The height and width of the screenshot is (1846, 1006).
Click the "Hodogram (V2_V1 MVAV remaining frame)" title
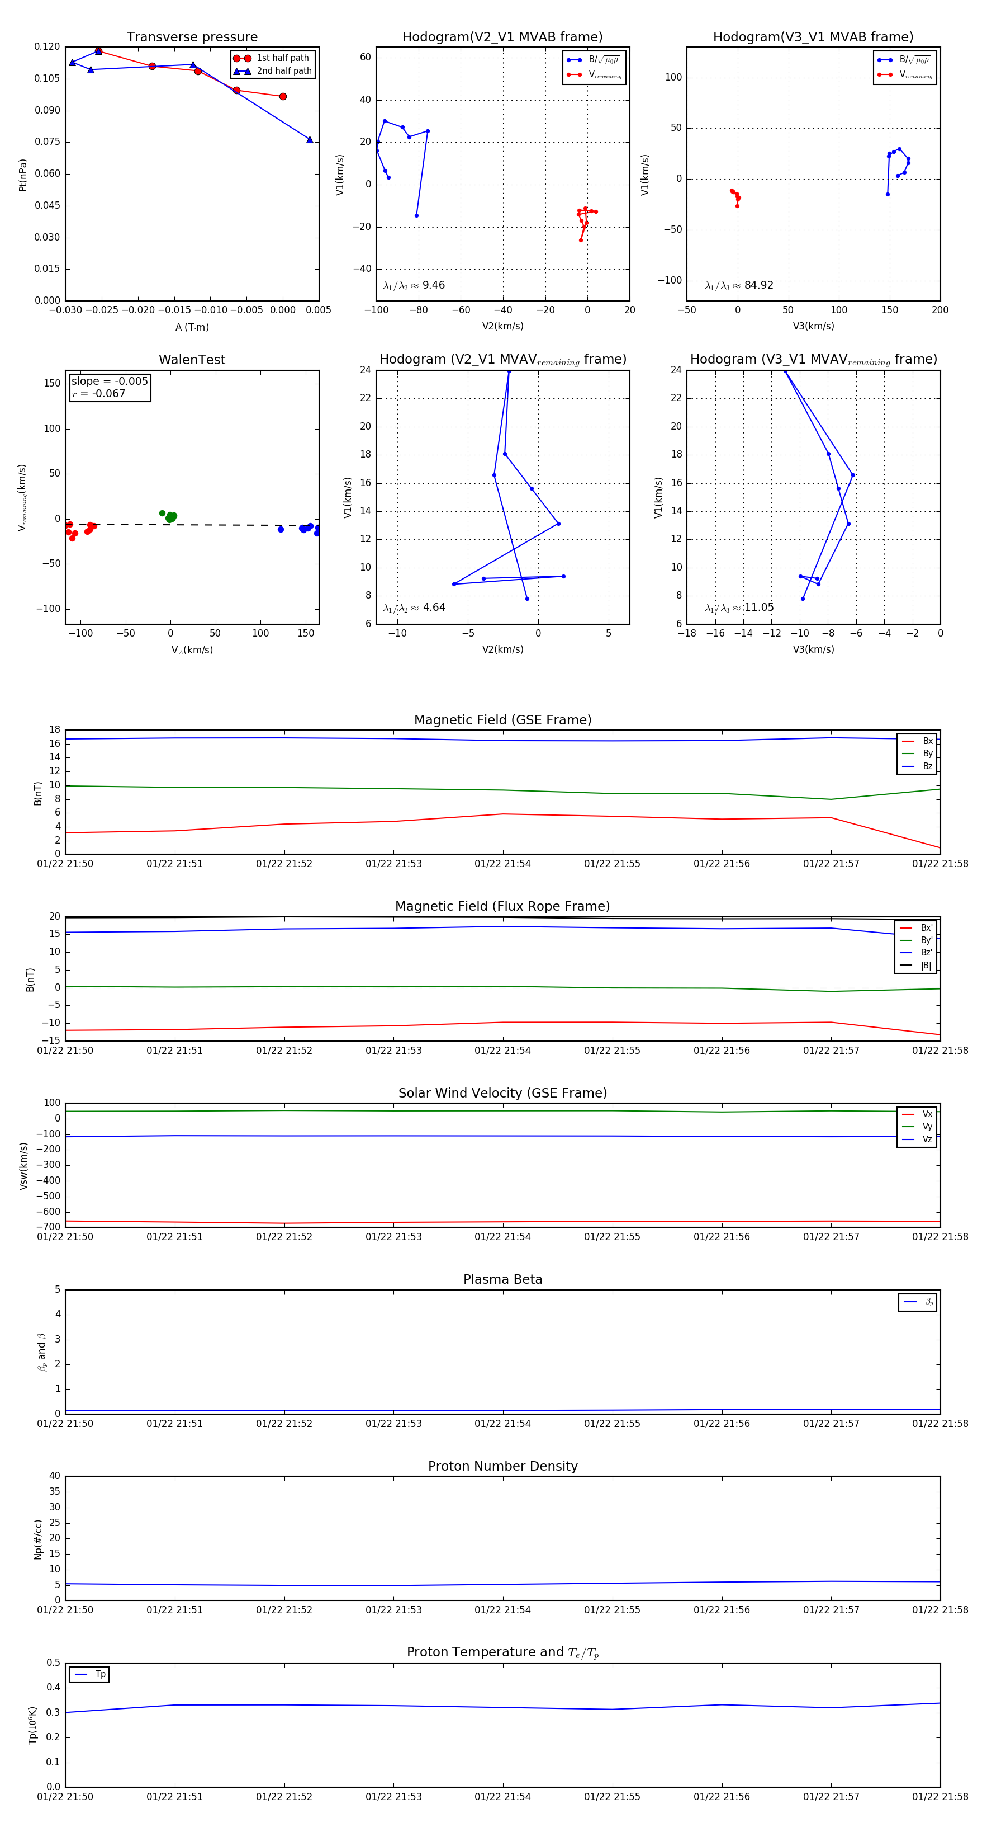tap(502, 360)
